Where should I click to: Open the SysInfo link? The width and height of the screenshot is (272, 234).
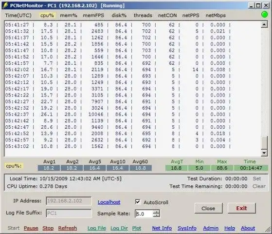tap(187, 228)
